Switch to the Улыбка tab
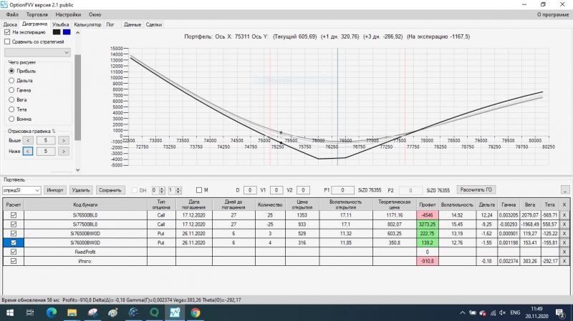 click(60, 24)
